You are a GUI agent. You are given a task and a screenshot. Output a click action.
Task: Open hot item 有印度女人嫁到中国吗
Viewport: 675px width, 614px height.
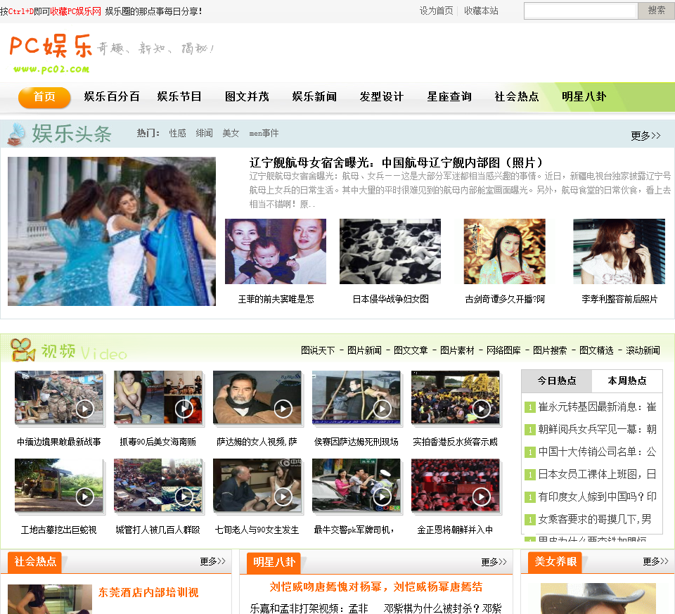(597, 497)
